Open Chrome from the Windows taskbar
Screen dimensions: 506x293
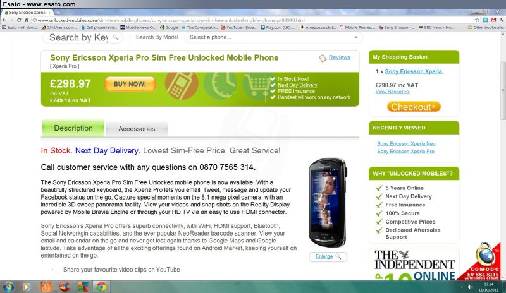tap(101, 287)
